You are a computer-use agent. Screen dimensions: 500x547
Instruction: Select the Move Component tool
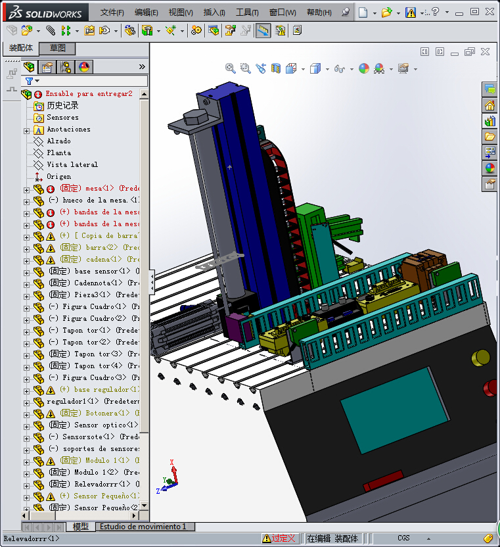click(x=104, y=31)
